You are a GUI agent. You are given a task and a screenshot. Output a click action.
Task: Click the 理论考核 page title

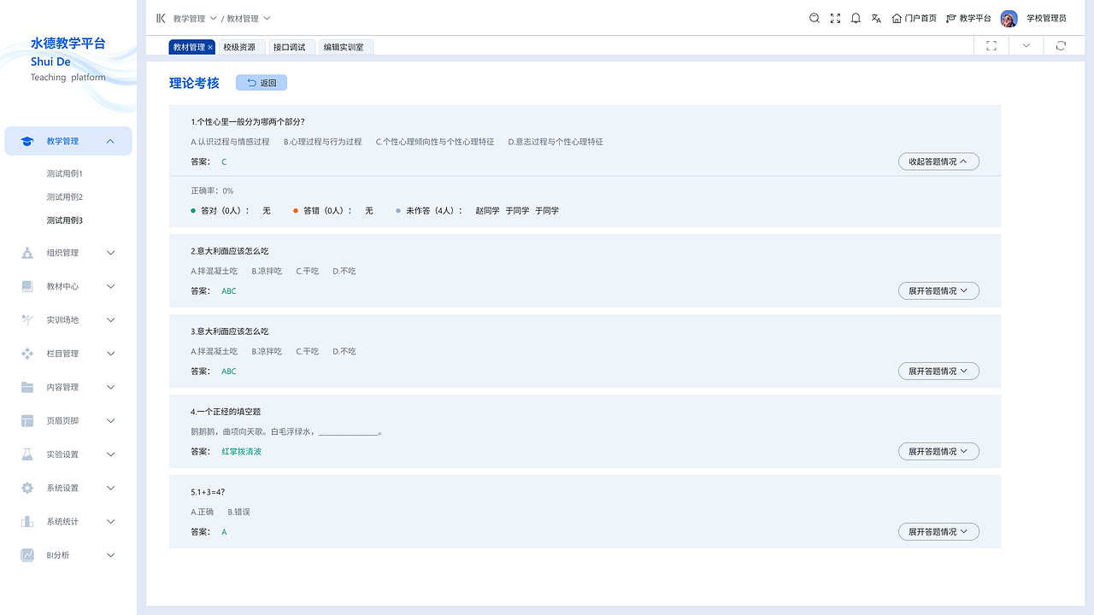click(194, 83)
